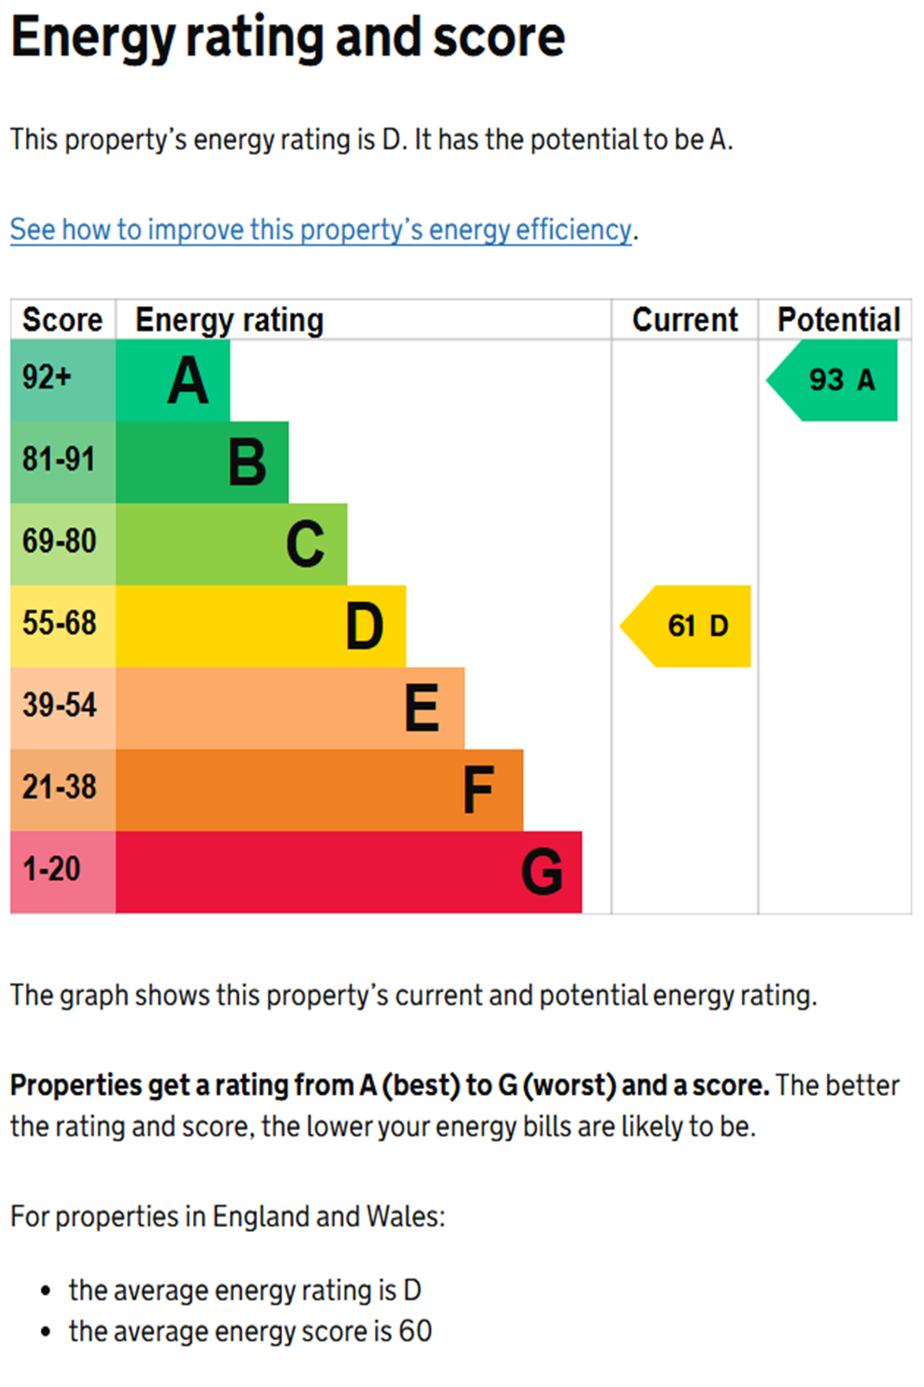The width and height of the screenshot is (924, 1387).
Task: Click the Current column header
Action: 685,320
